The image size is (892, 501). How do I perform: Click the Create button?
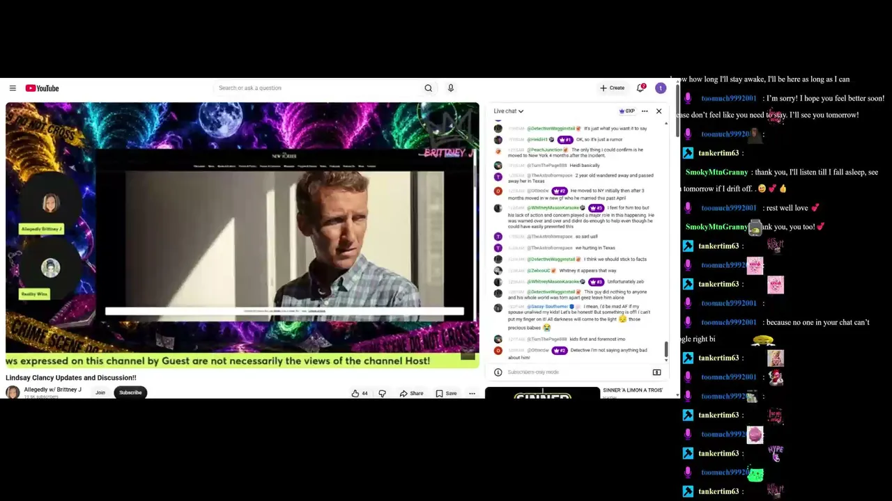[613, 88]
